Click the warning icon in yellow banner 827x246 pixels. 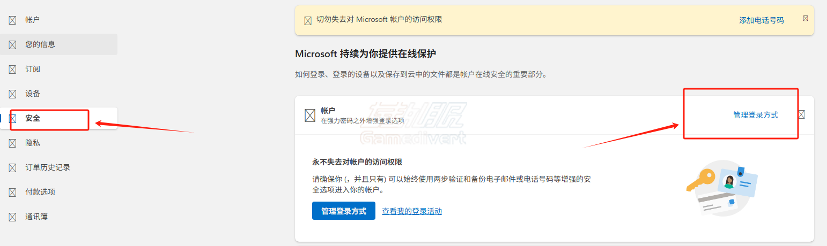308,21
